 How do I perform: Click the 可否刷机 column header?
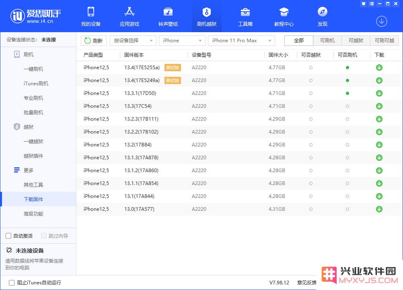(347, 55)
